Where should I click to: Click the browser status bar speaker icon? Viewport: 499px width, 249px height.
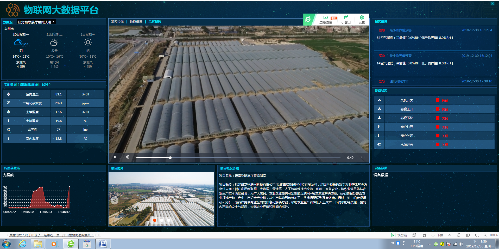click(x=477, y=235)
